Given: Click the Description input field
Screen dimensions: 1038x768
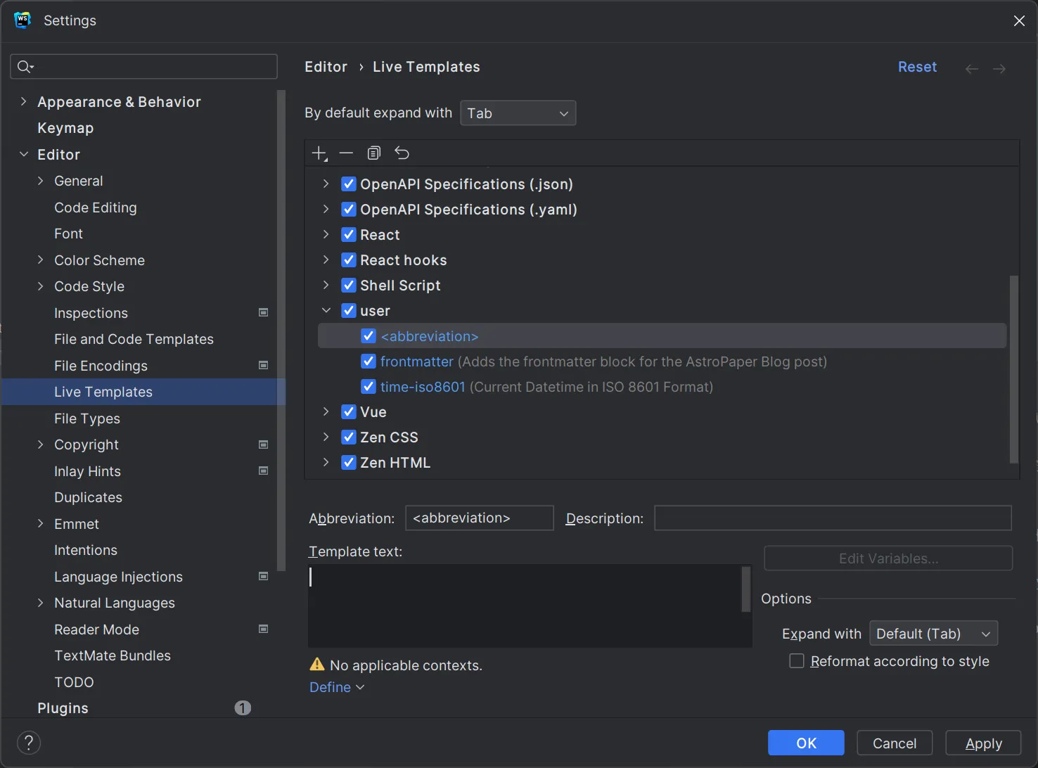Looking at the screenshot, I should (x=833, y=518).
